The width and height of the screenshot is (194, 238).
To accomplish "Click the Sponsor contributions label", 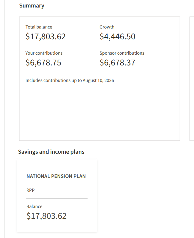I will (x=122, y=53).
